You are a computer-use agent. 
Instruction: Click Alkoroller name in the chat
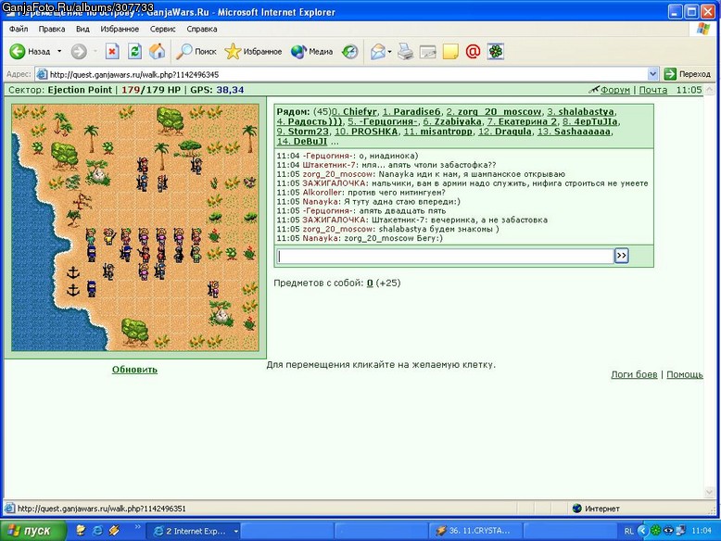click(322, 192)
